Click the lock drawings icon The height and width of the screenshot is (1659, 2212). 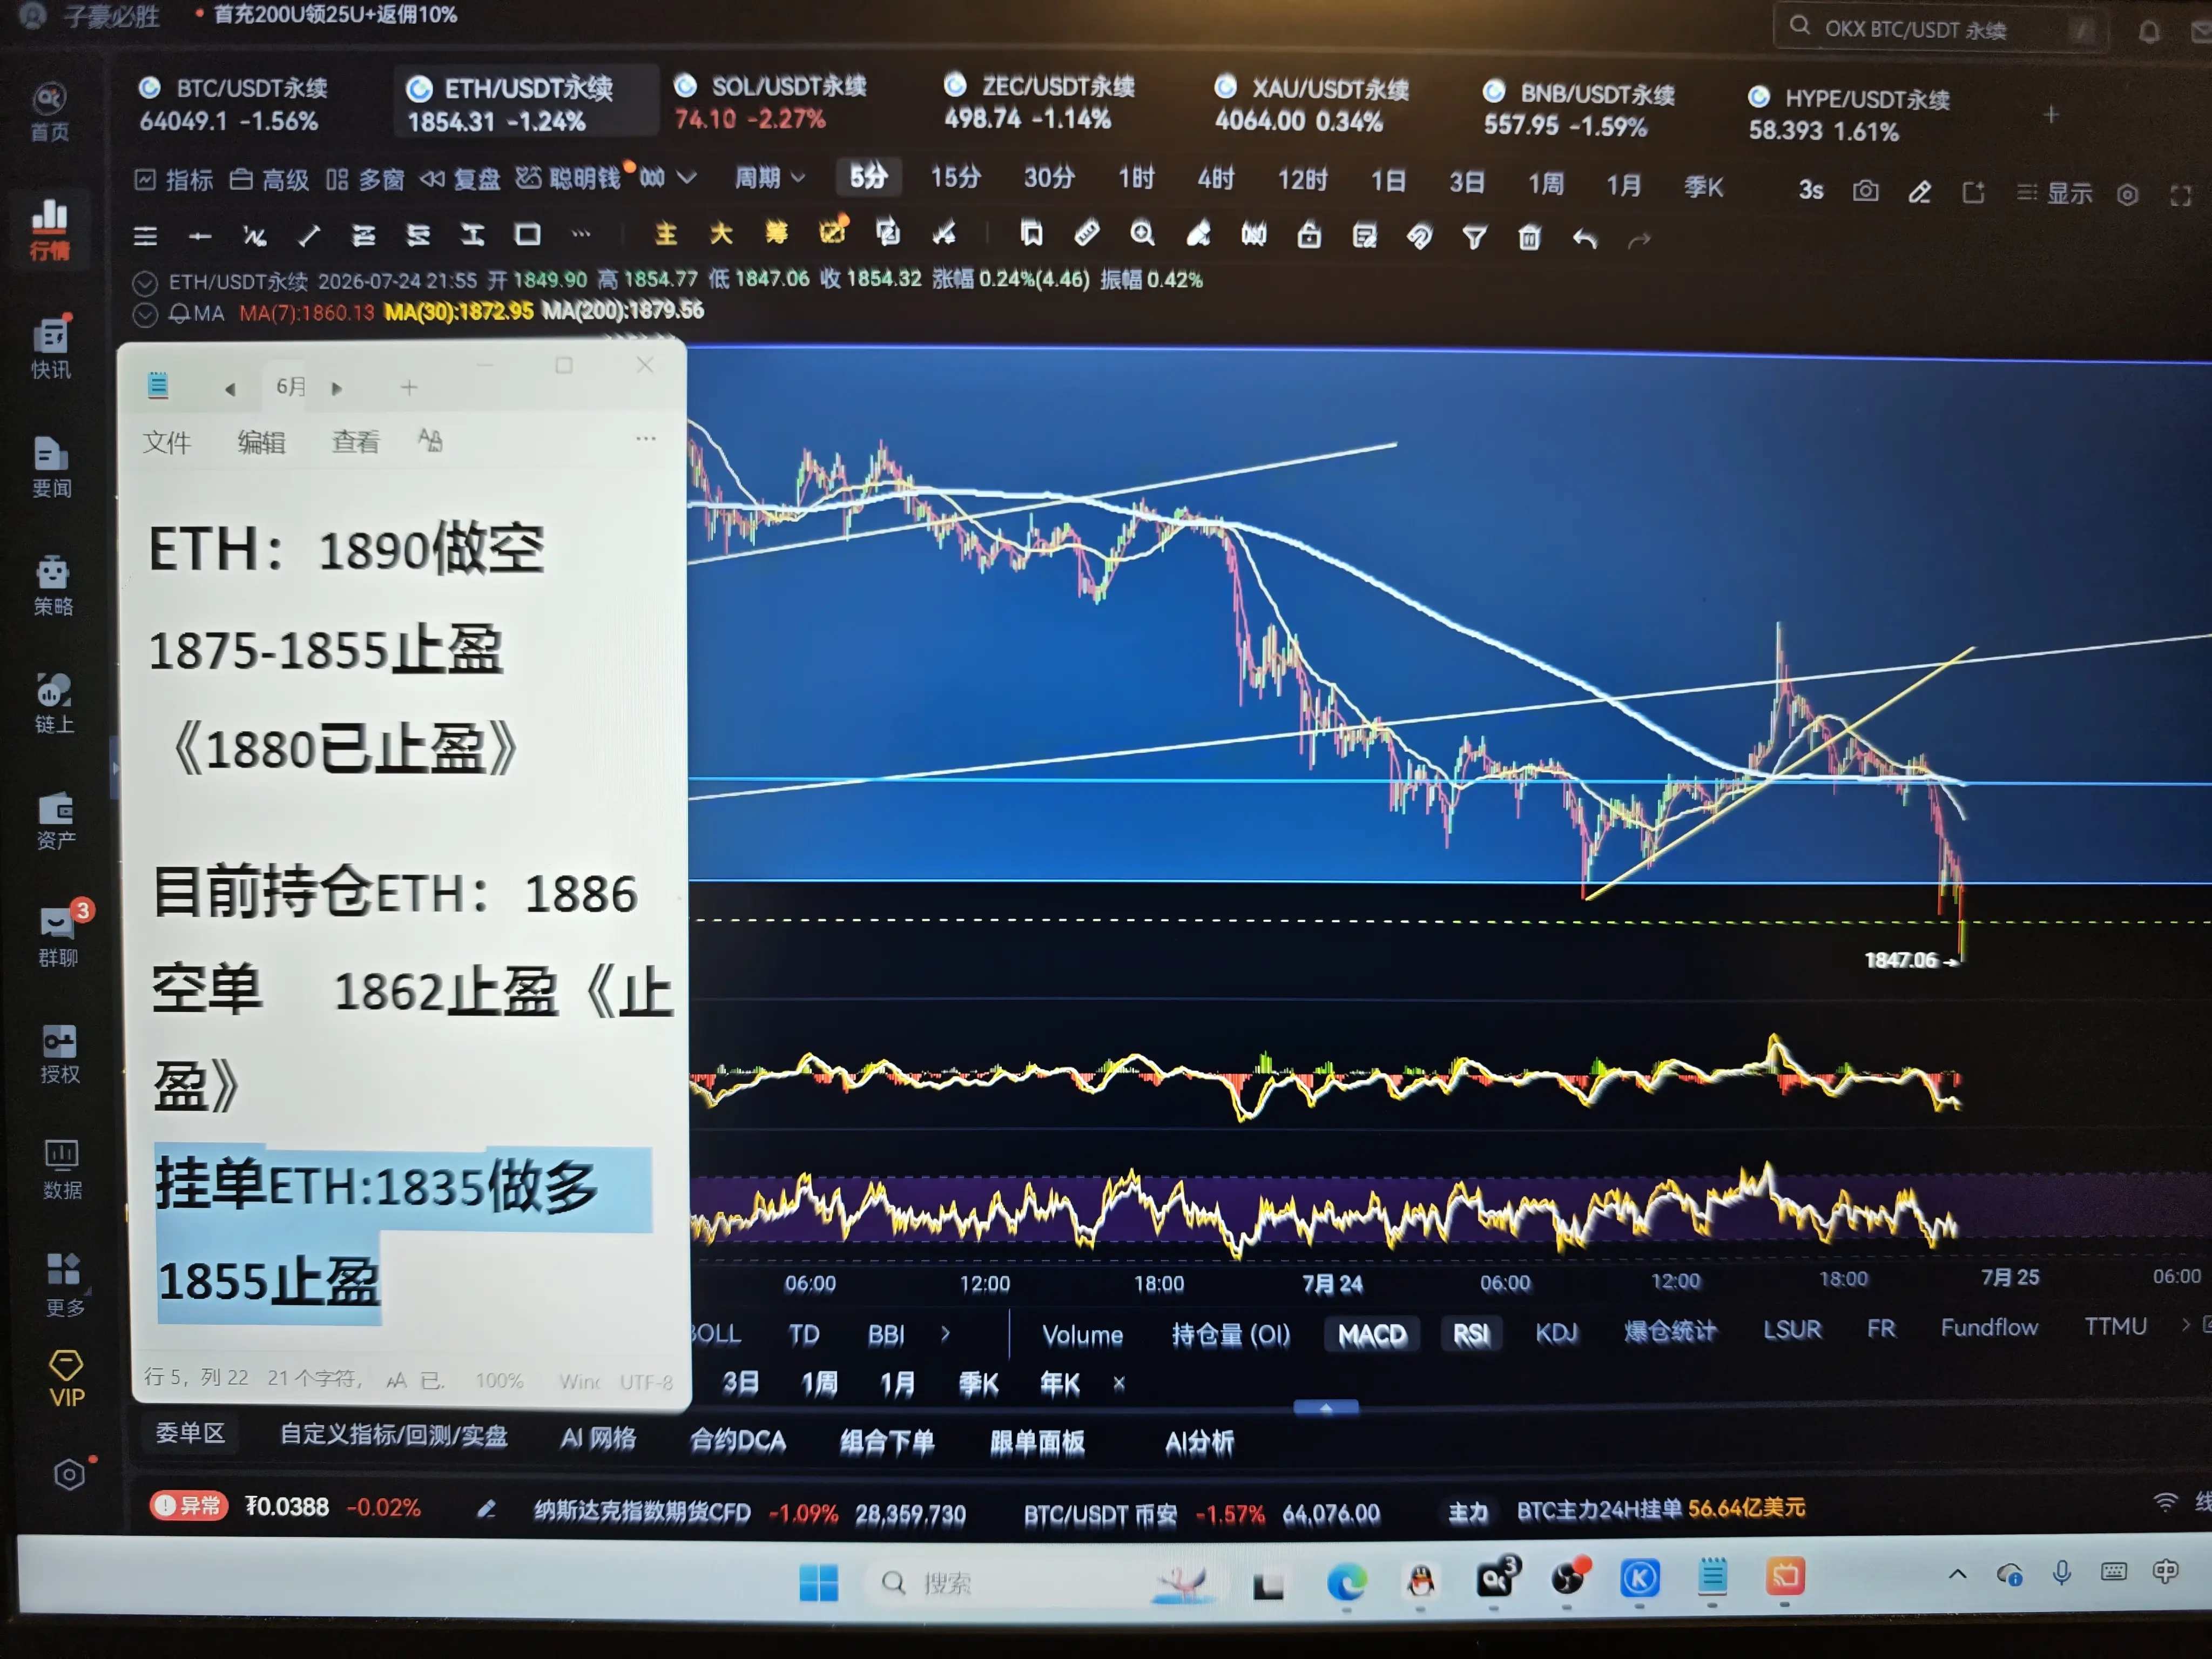pyautogui.click(x=1309, y=236)
